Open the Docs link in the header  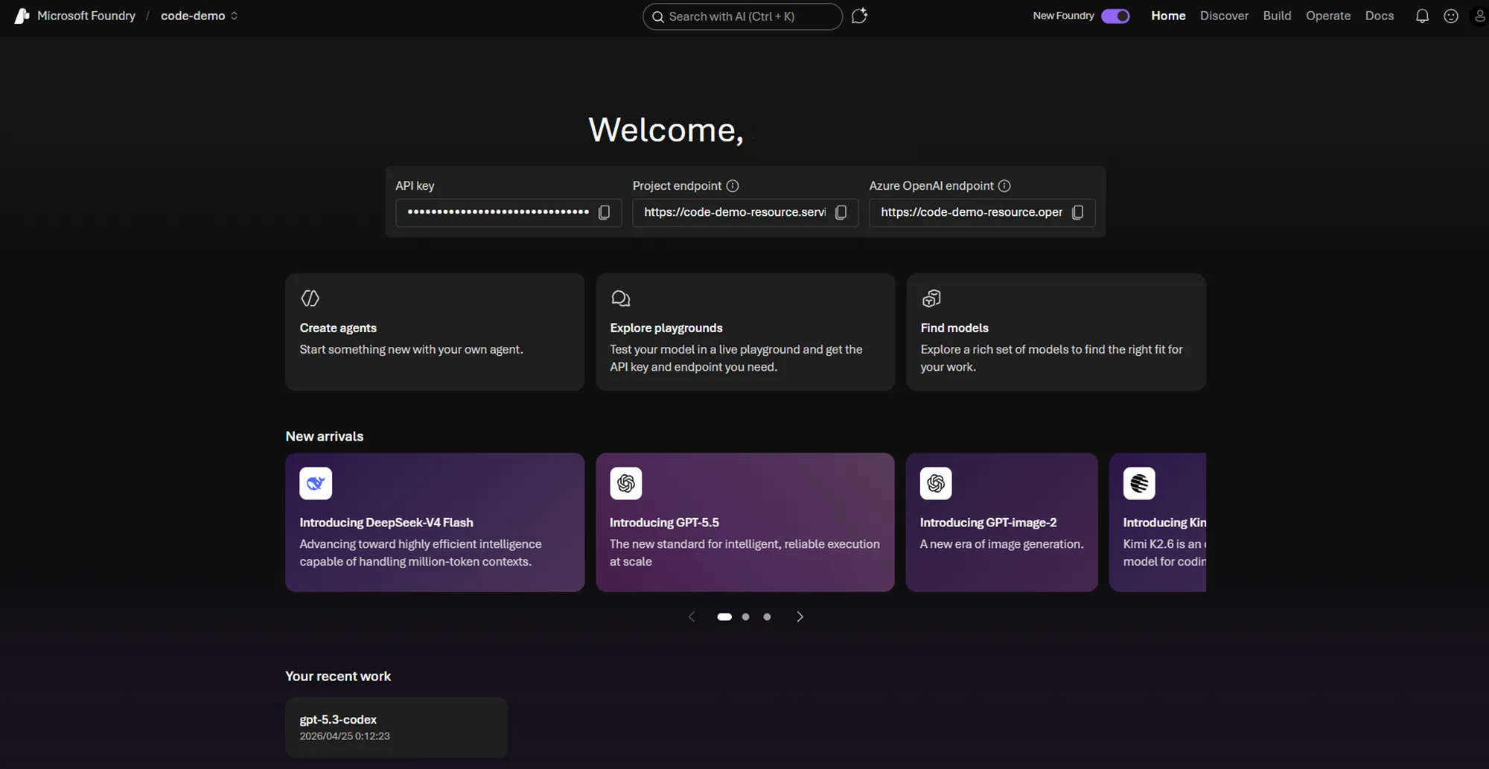click(1380, 16)
